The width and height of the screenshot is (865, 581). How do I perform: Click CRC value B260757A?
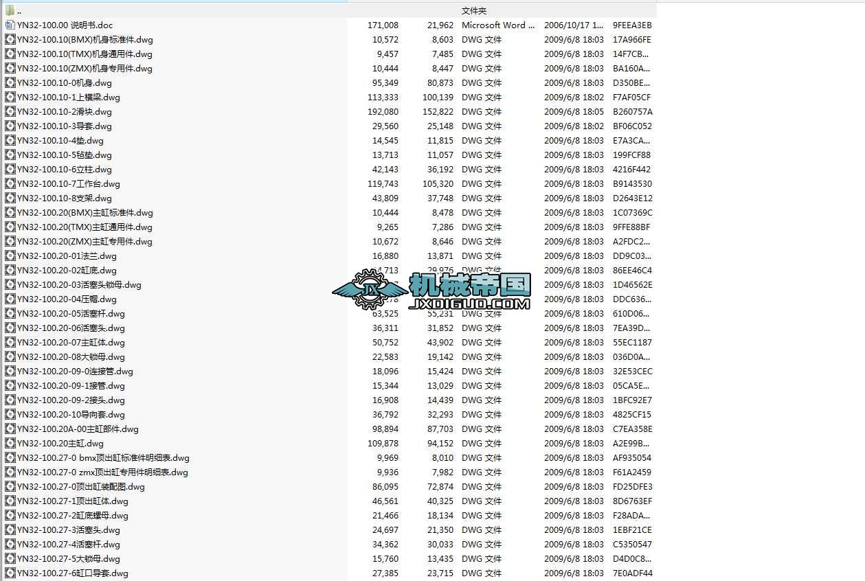click(633, 111)
